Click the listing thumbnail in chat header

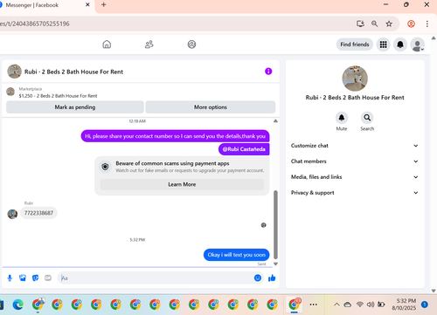(x=14, y=72)
